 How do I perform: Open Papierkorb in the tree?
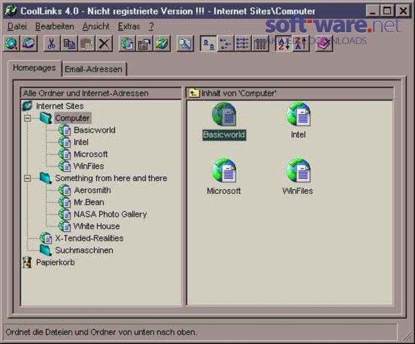(55, 263)
